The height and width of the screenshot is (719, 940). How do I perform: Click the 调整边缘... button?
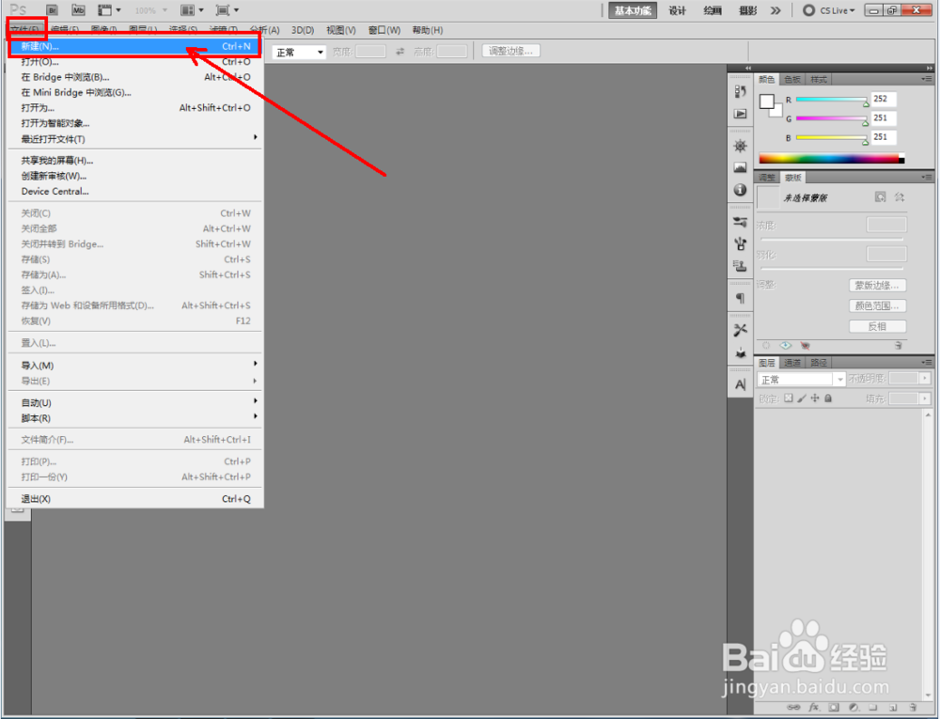(x=510, y=51)
